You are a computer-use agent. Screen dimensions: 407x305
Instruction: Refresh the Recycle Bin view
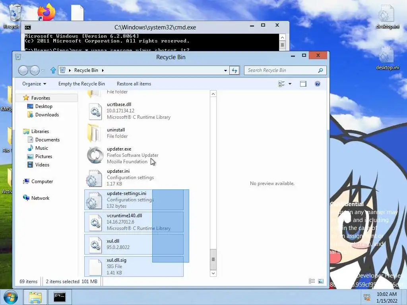235,70
